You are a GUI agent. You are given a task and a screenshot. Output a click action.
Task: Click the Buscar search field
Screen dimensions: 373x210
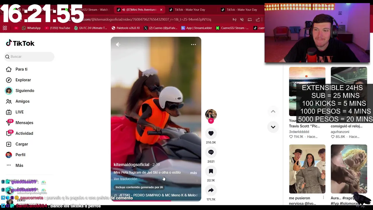[x=29, y=57]
